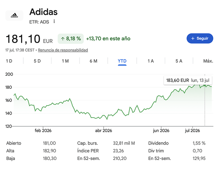Choose the 5 A time range
The image size is (218, 172).
click(x=179, y=61)
